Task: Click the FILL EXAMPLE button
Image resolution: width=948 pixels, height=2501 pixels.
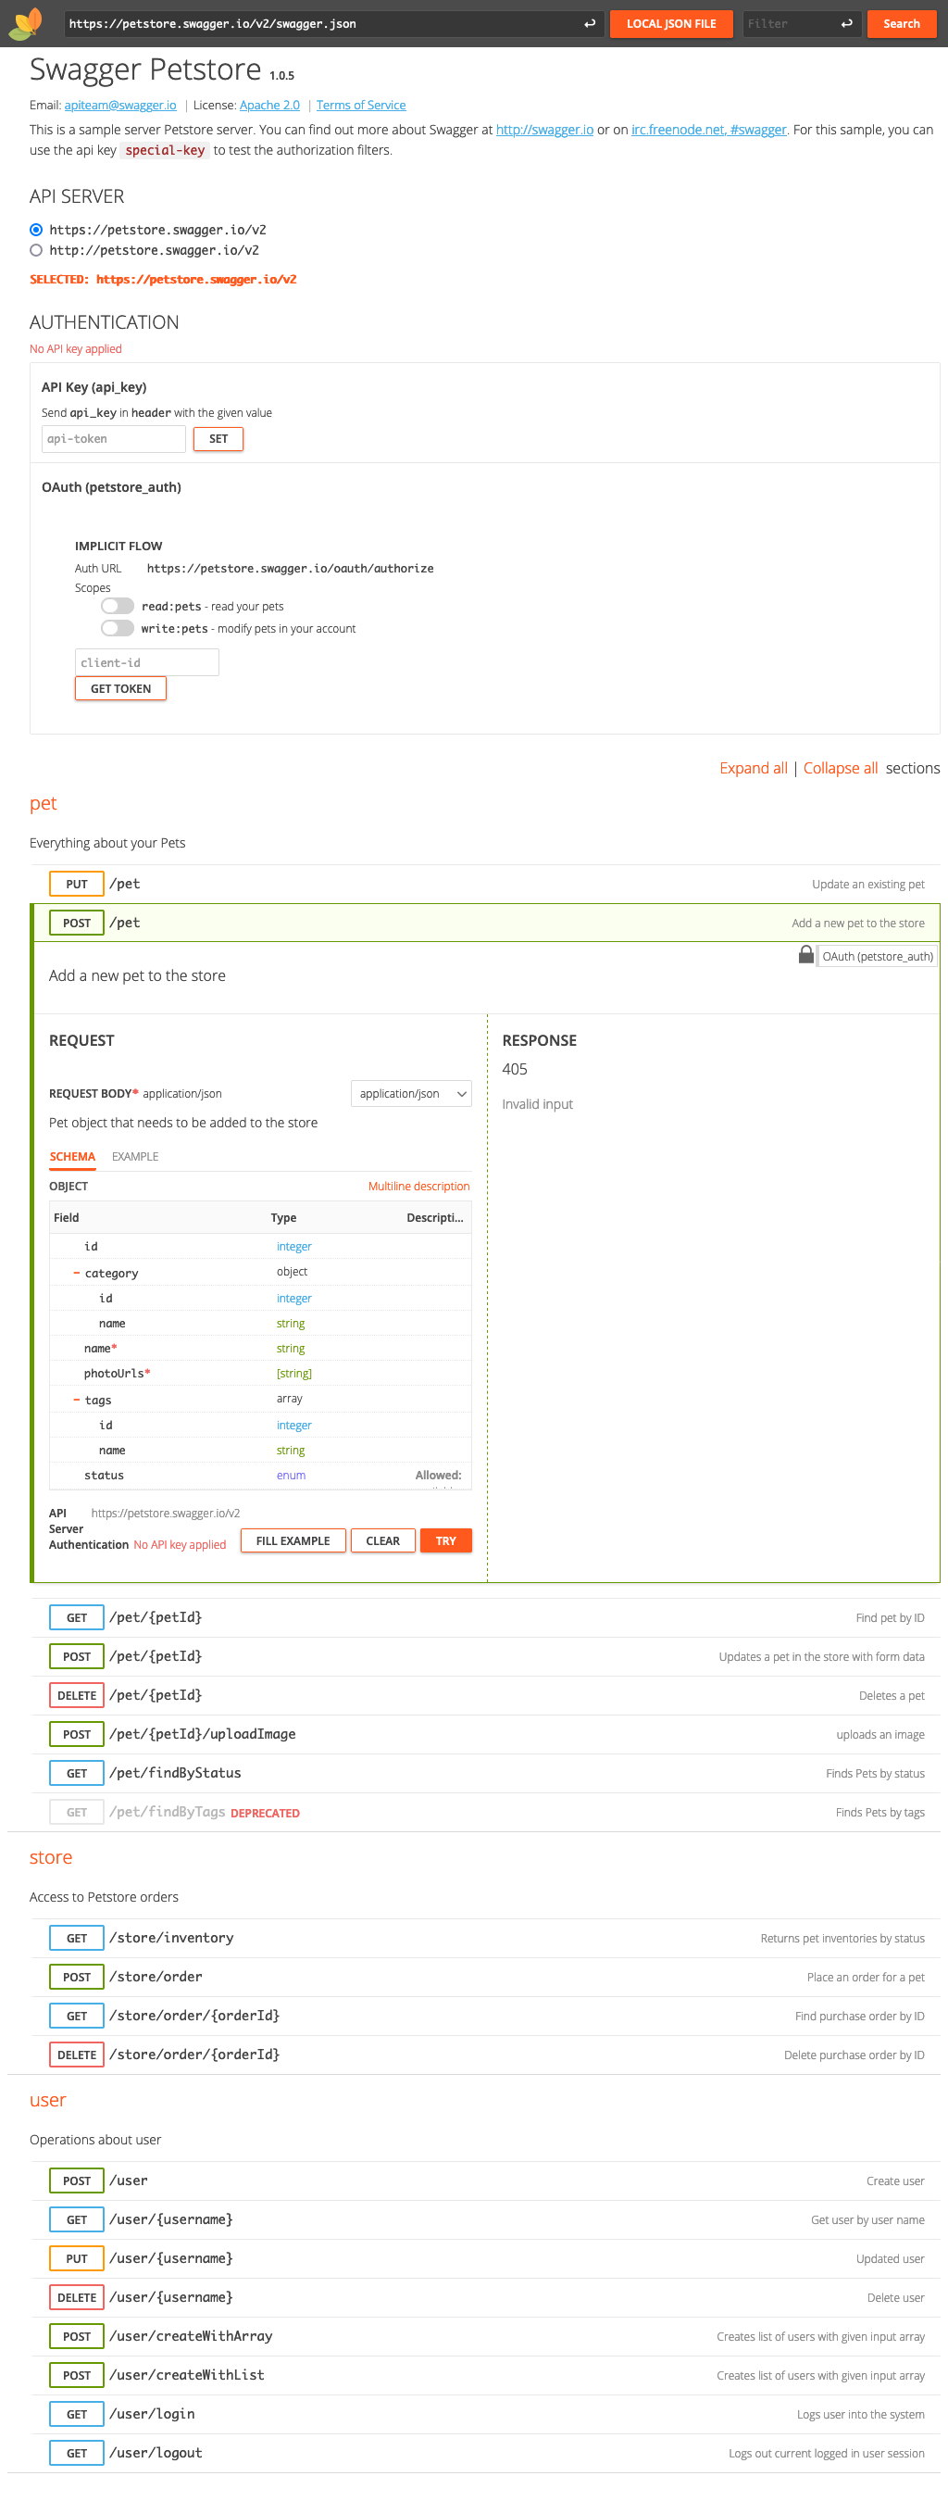Action: point(293,1540)
